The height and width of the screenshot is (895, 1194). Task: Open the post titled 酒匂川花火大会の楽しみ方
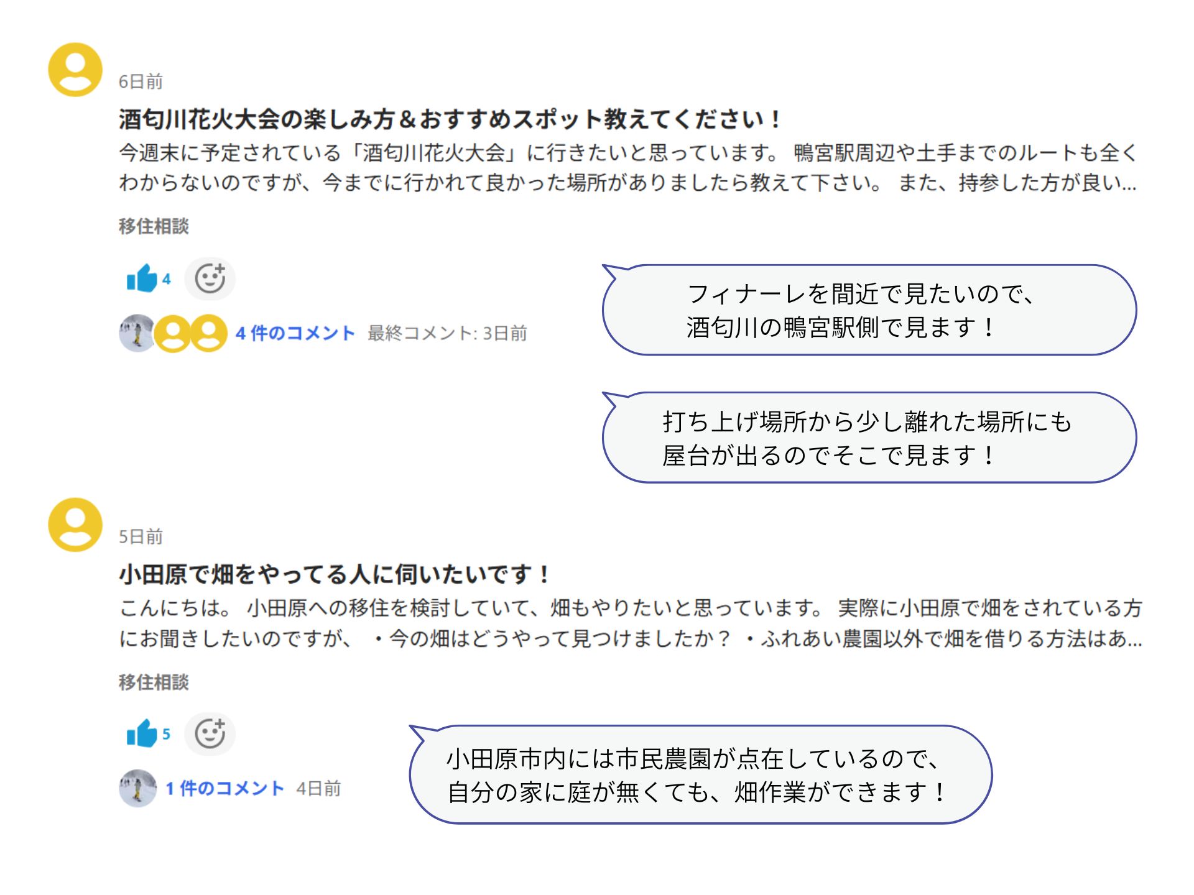point(449,119)
